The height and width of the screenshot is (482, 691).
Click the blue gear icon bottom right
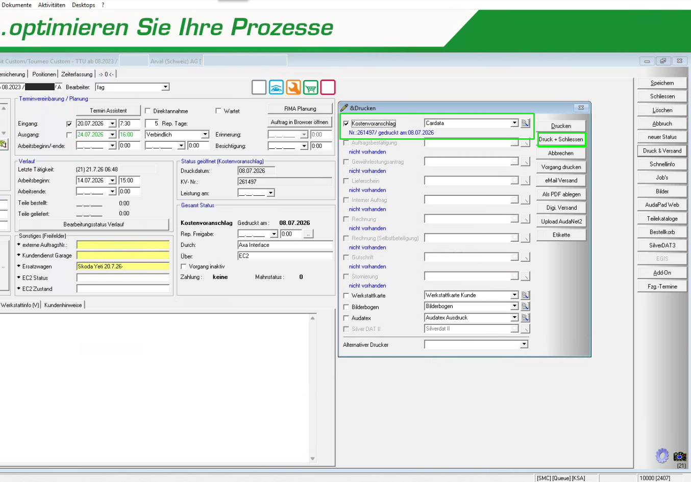click(x=662, y=455)
